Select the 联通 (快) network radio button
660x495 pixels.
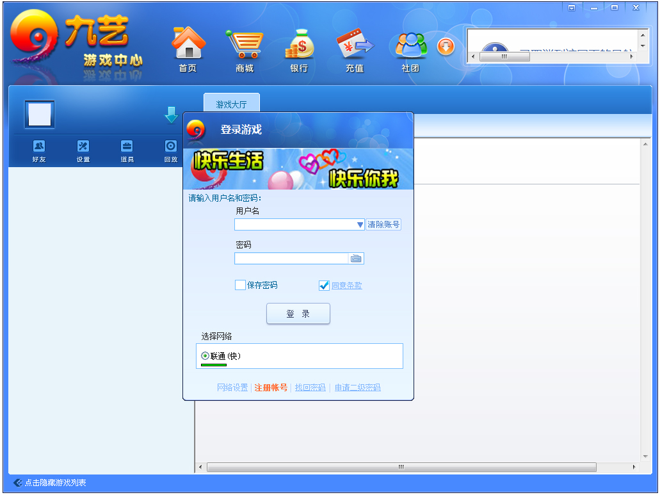[x=205, y=356]
